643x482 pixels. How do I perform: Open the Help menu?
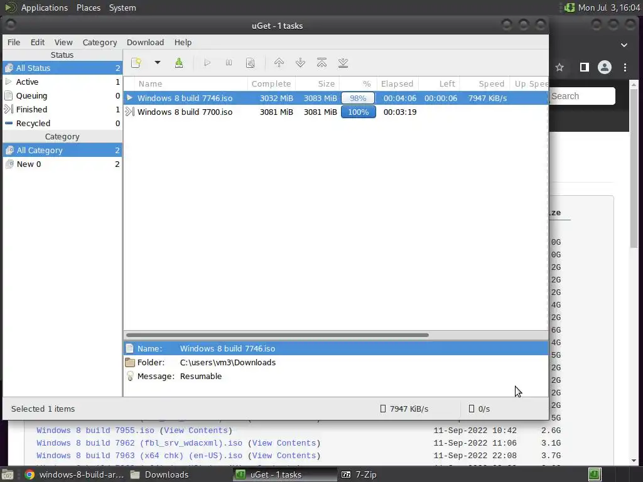(x=183, y=42)
